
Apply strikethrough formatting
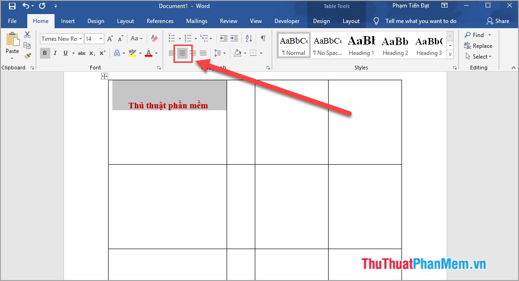coord(82,53)
